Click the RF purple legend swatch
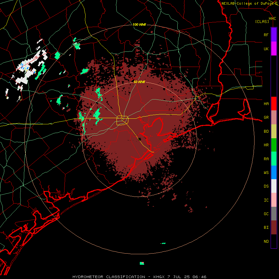Screen dimensions: 279x279 pyautogui.click(x=274, y=35)
